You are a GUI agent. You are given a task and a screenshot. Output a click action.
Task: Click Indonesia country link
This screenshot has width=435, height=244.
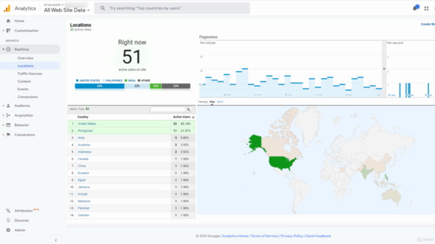point(84,152)
